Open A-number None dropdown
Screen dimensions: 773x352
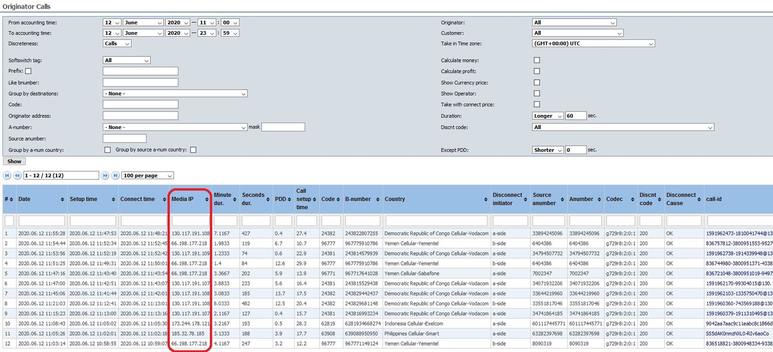[175, 127]
